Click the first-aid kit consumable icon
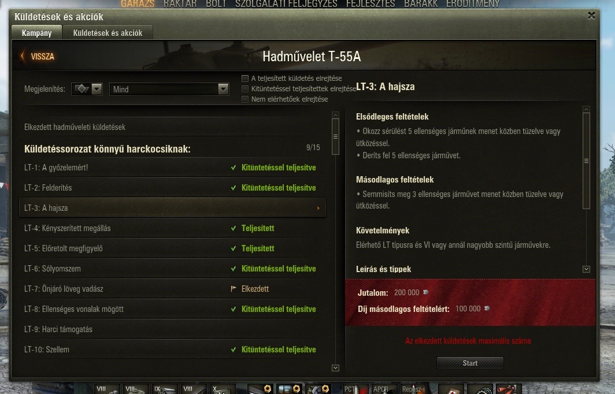The height and width of the screenshot is (394, 615). tap(451, 389)
